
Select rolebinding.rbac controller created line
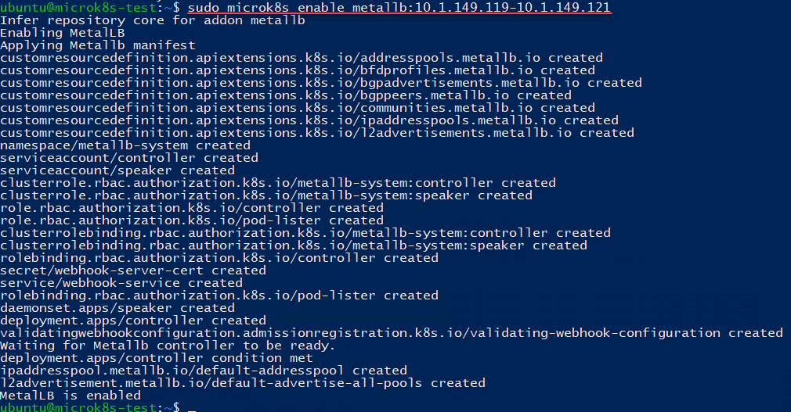(219, 258)
